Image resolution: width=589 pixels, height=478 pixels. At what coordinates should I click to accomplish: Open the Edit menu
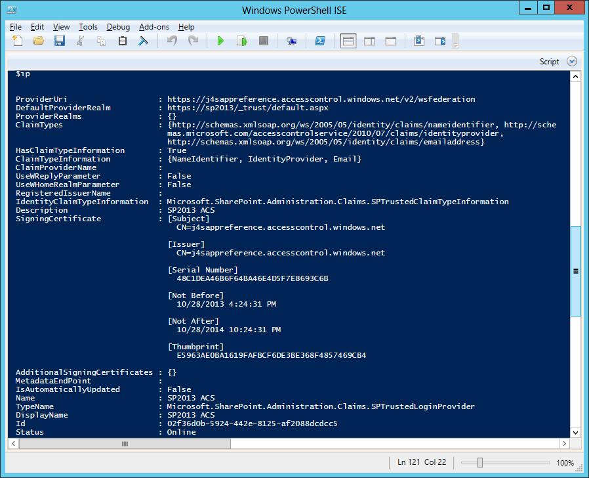pos(37,27)
